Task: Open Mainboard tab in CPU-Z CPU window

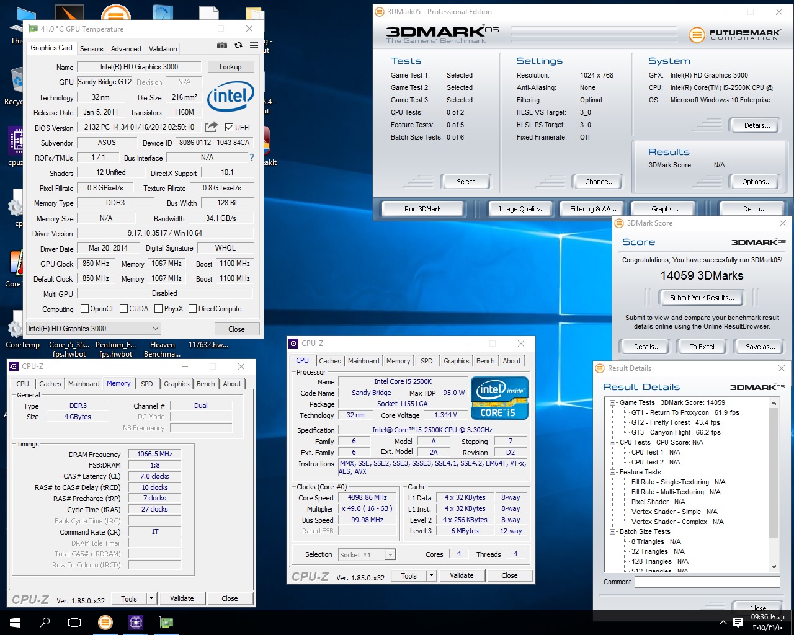Action: tap(364, 361)
